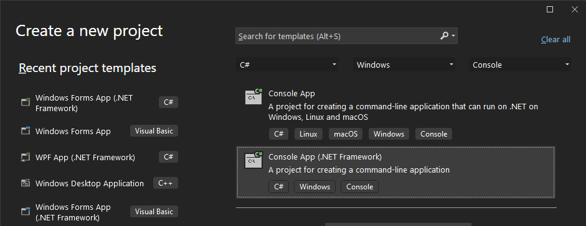Screen dimensions: 586x226
Task: Click the Console tag on Console App
Action: click(433, 134)
